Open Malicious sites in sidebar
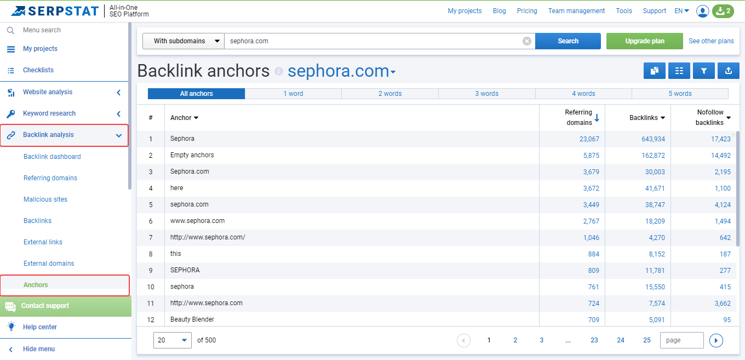The image size is (745, 360). click(x=45, y=199)
